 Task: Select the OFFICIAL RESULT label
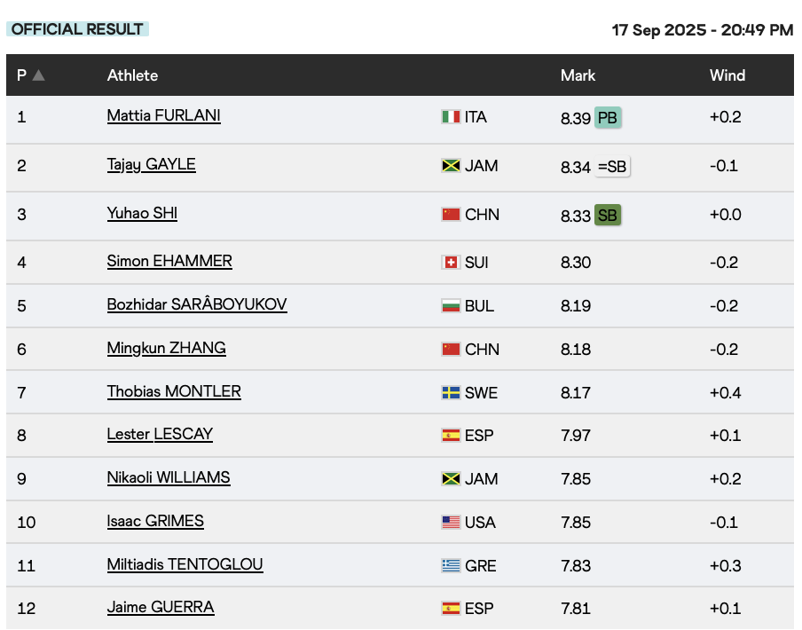tap(77, 29)
